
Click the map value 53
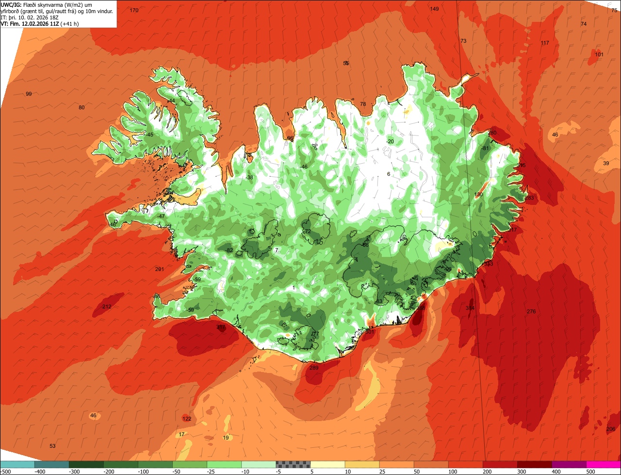click(52, 446)
